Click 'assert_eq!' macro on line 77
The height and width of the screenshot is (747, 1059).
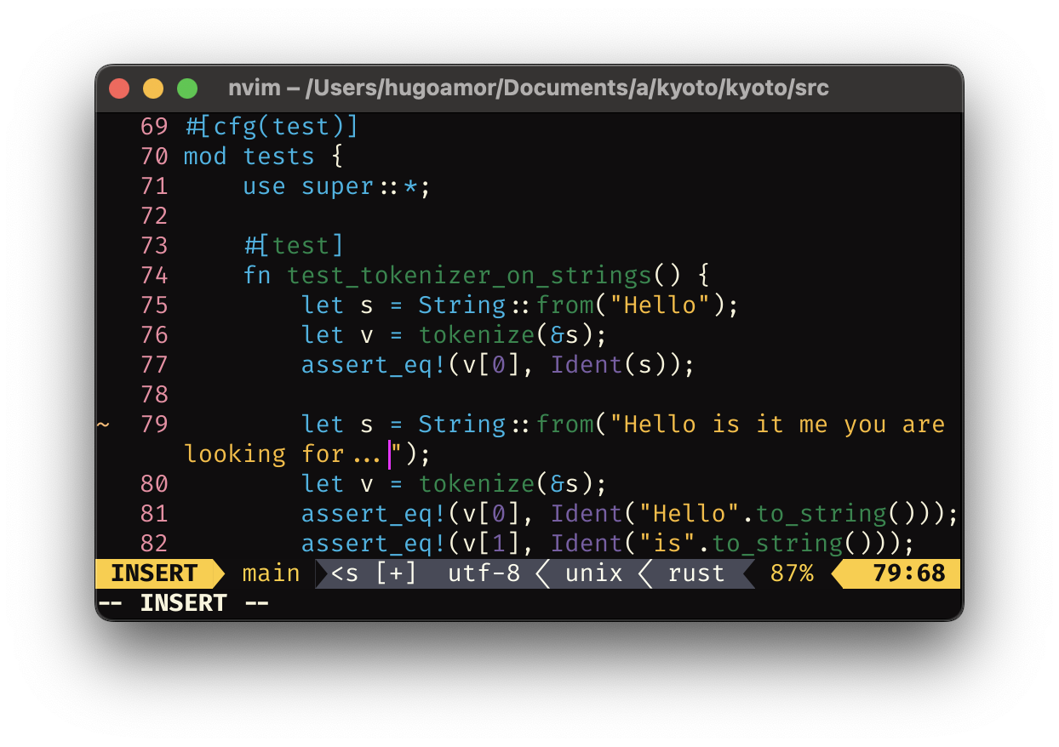pyautogui.click(x=374, y=365)
